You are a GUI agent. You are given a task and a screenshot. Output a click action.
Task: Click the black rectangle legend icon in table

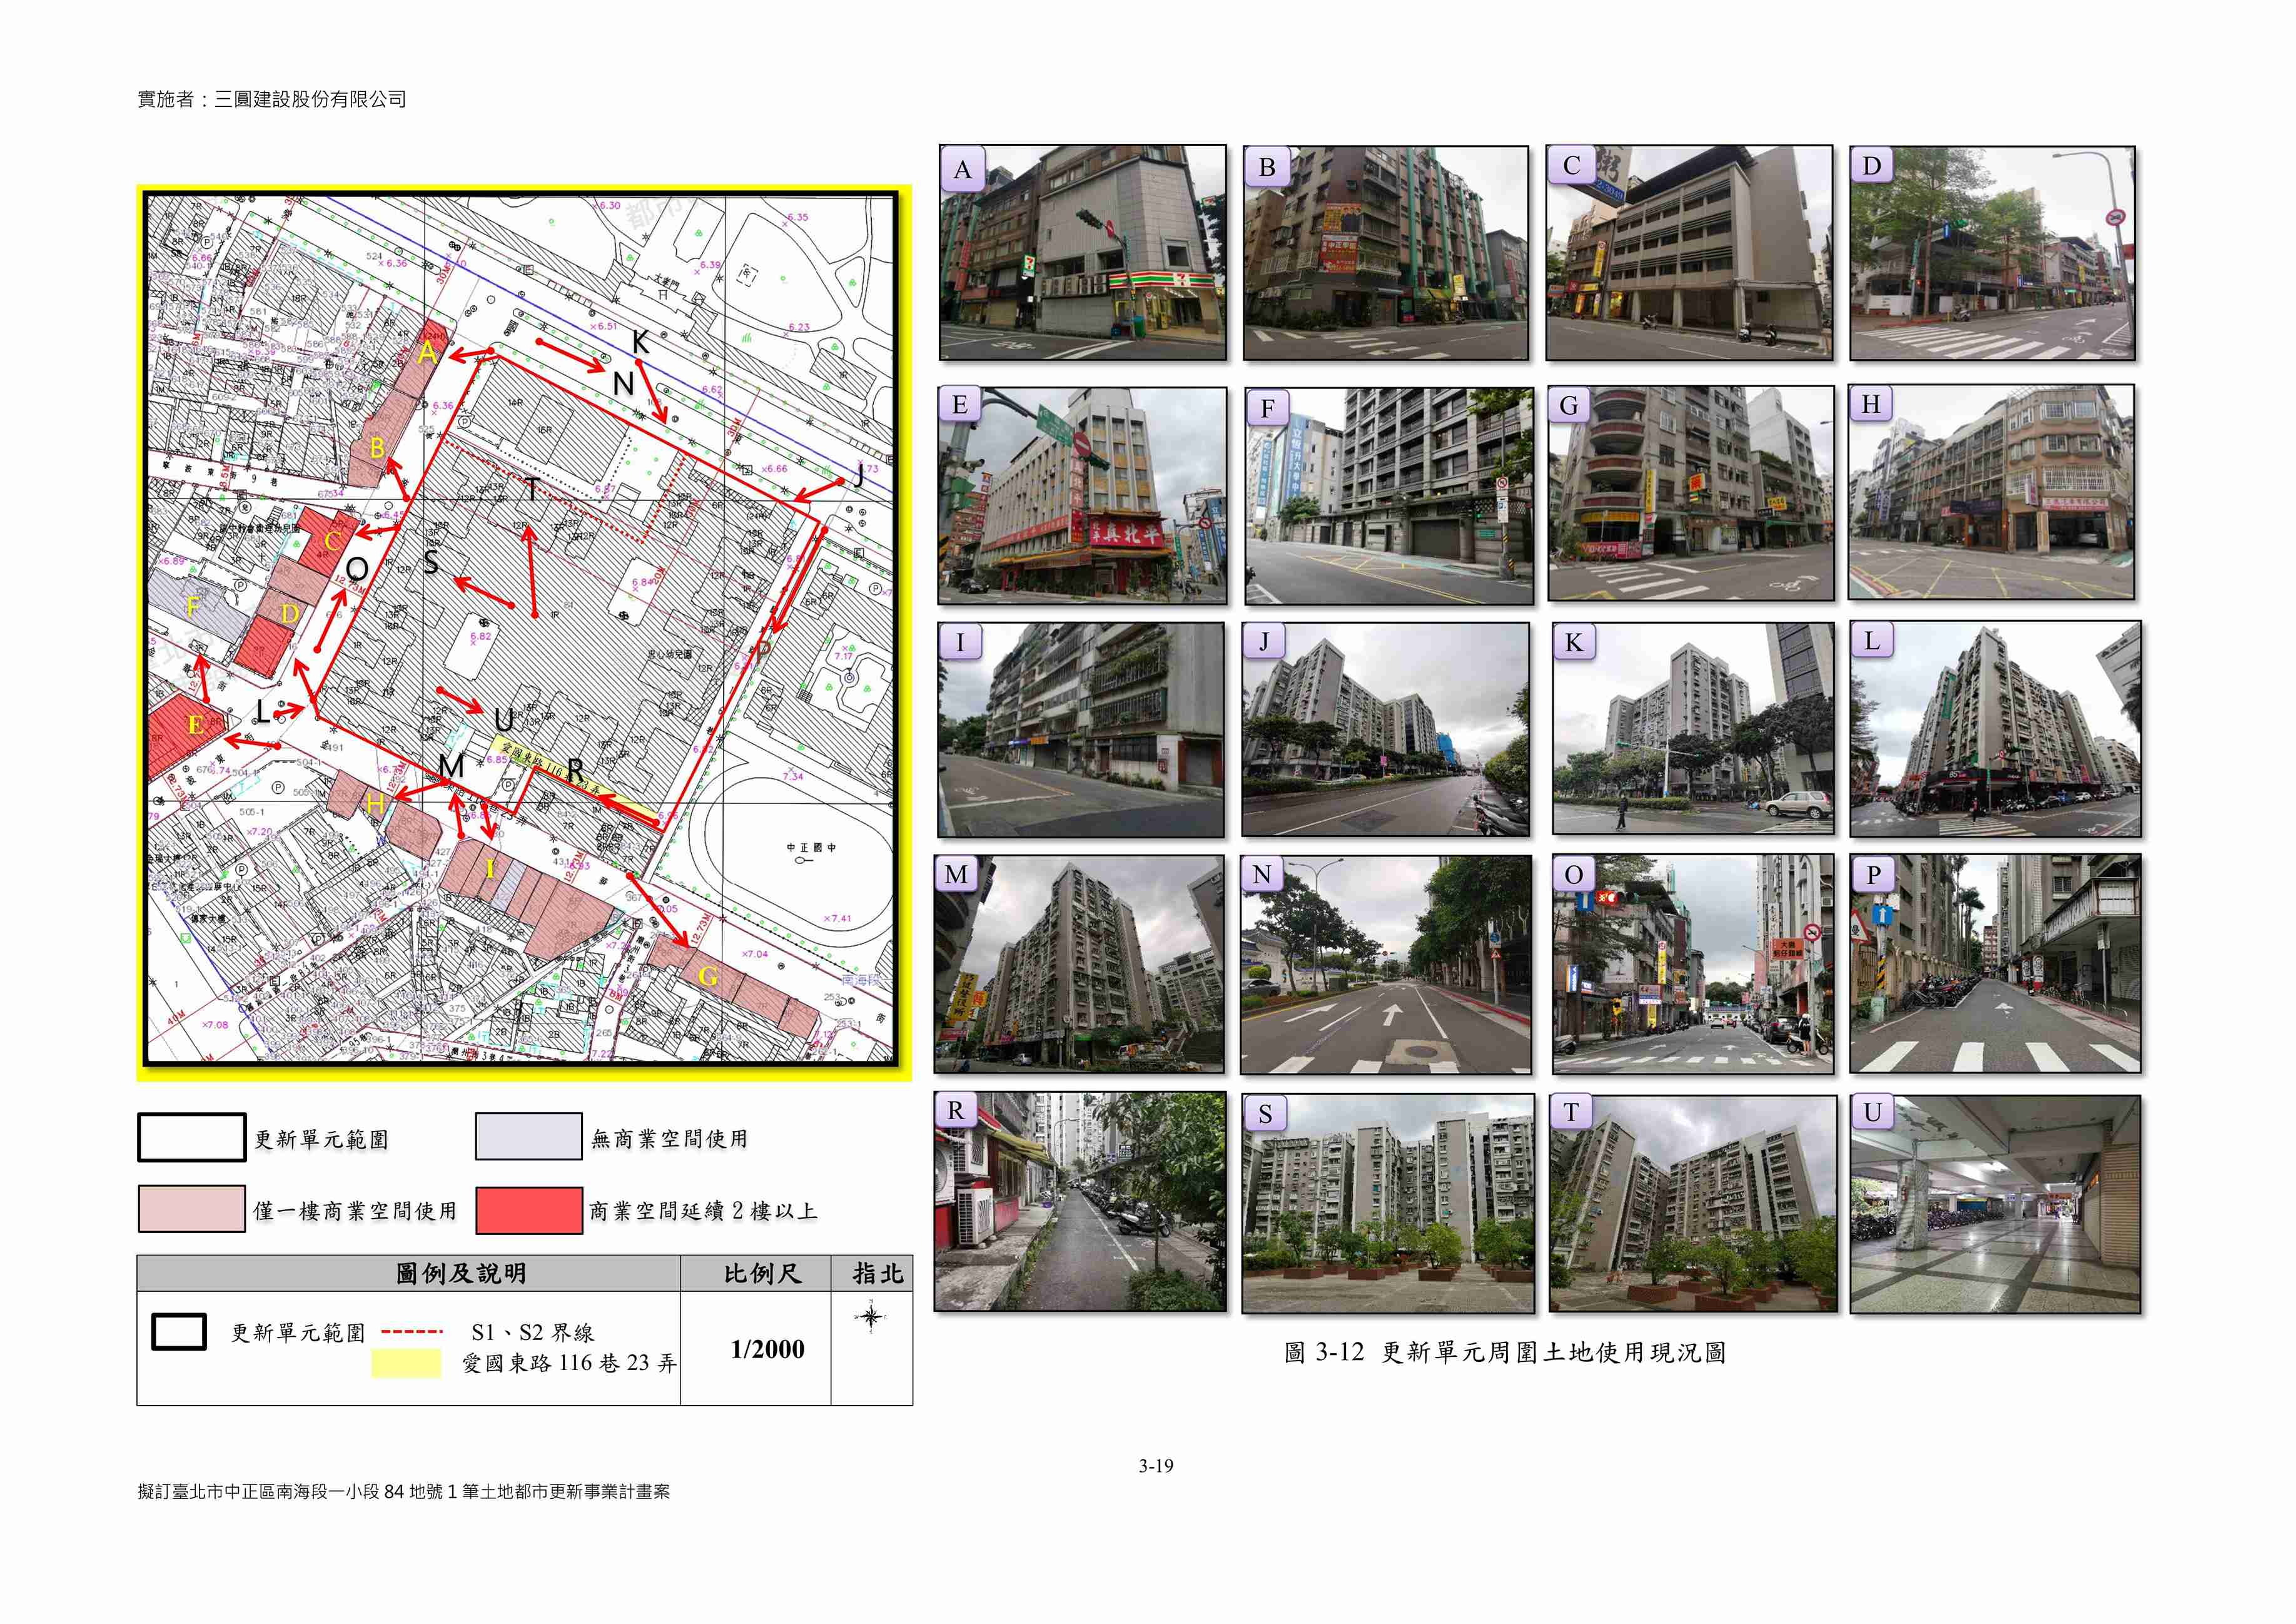coord(179,1332)
